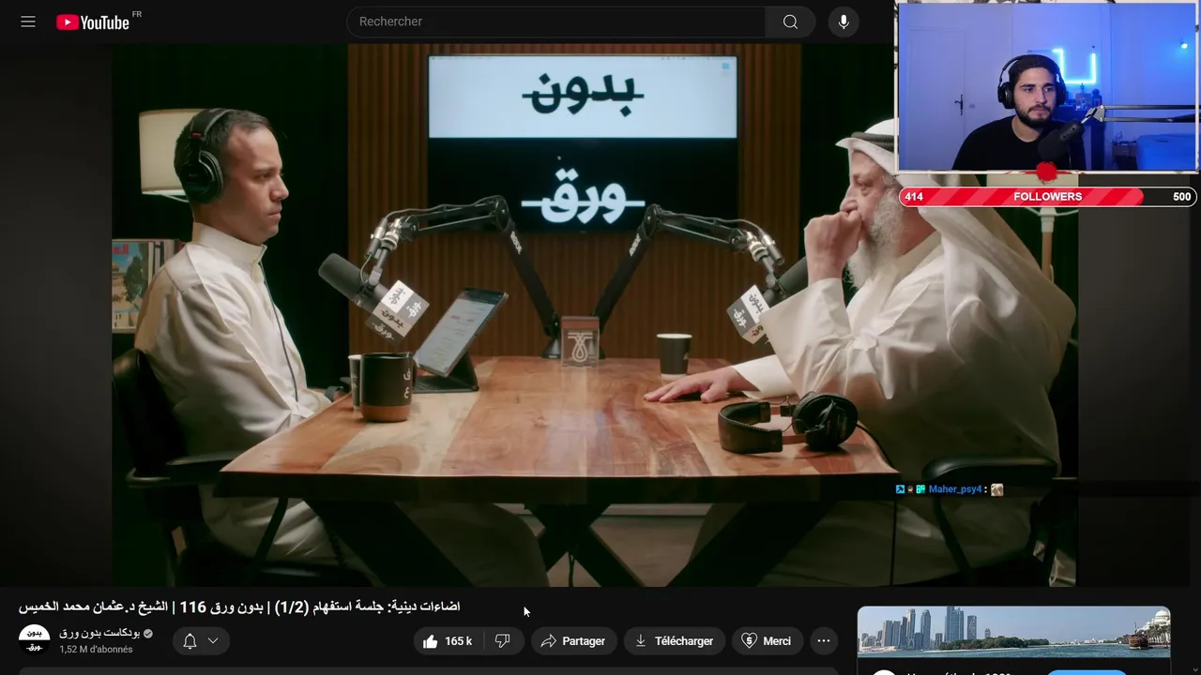Click the 1,52 M d'abonnés subscriber count
The width and height of the screenshot is (1201, 675).
[96, 650]
